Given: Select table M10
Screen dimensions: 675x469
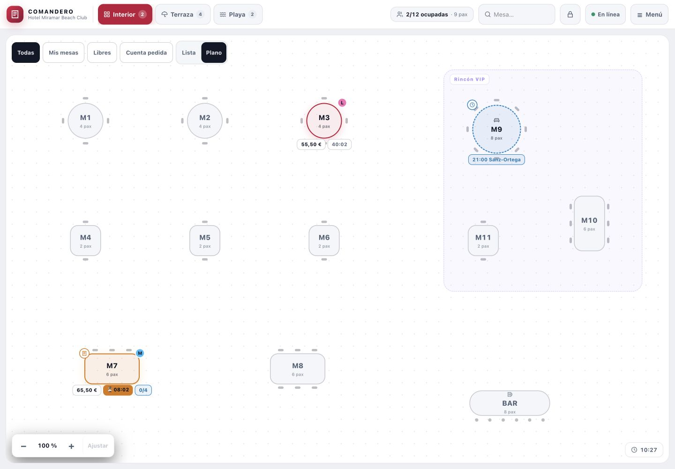Looking at the screenshot, I should tap(589, 224).
